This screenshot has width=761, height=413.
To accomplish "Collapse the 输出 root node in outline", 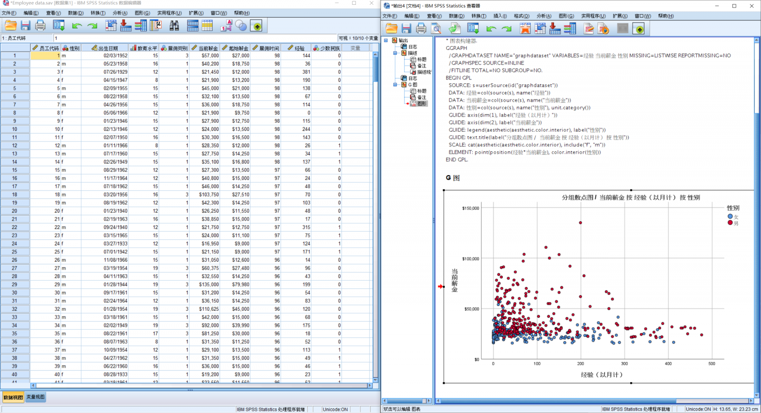I will (386, 40).
